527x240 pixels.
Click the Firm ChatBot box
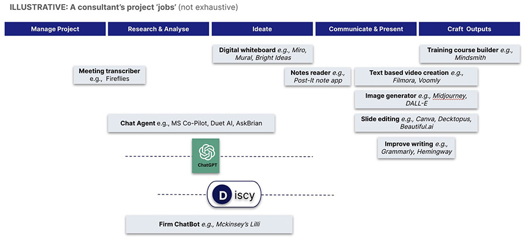coord(209,224)
